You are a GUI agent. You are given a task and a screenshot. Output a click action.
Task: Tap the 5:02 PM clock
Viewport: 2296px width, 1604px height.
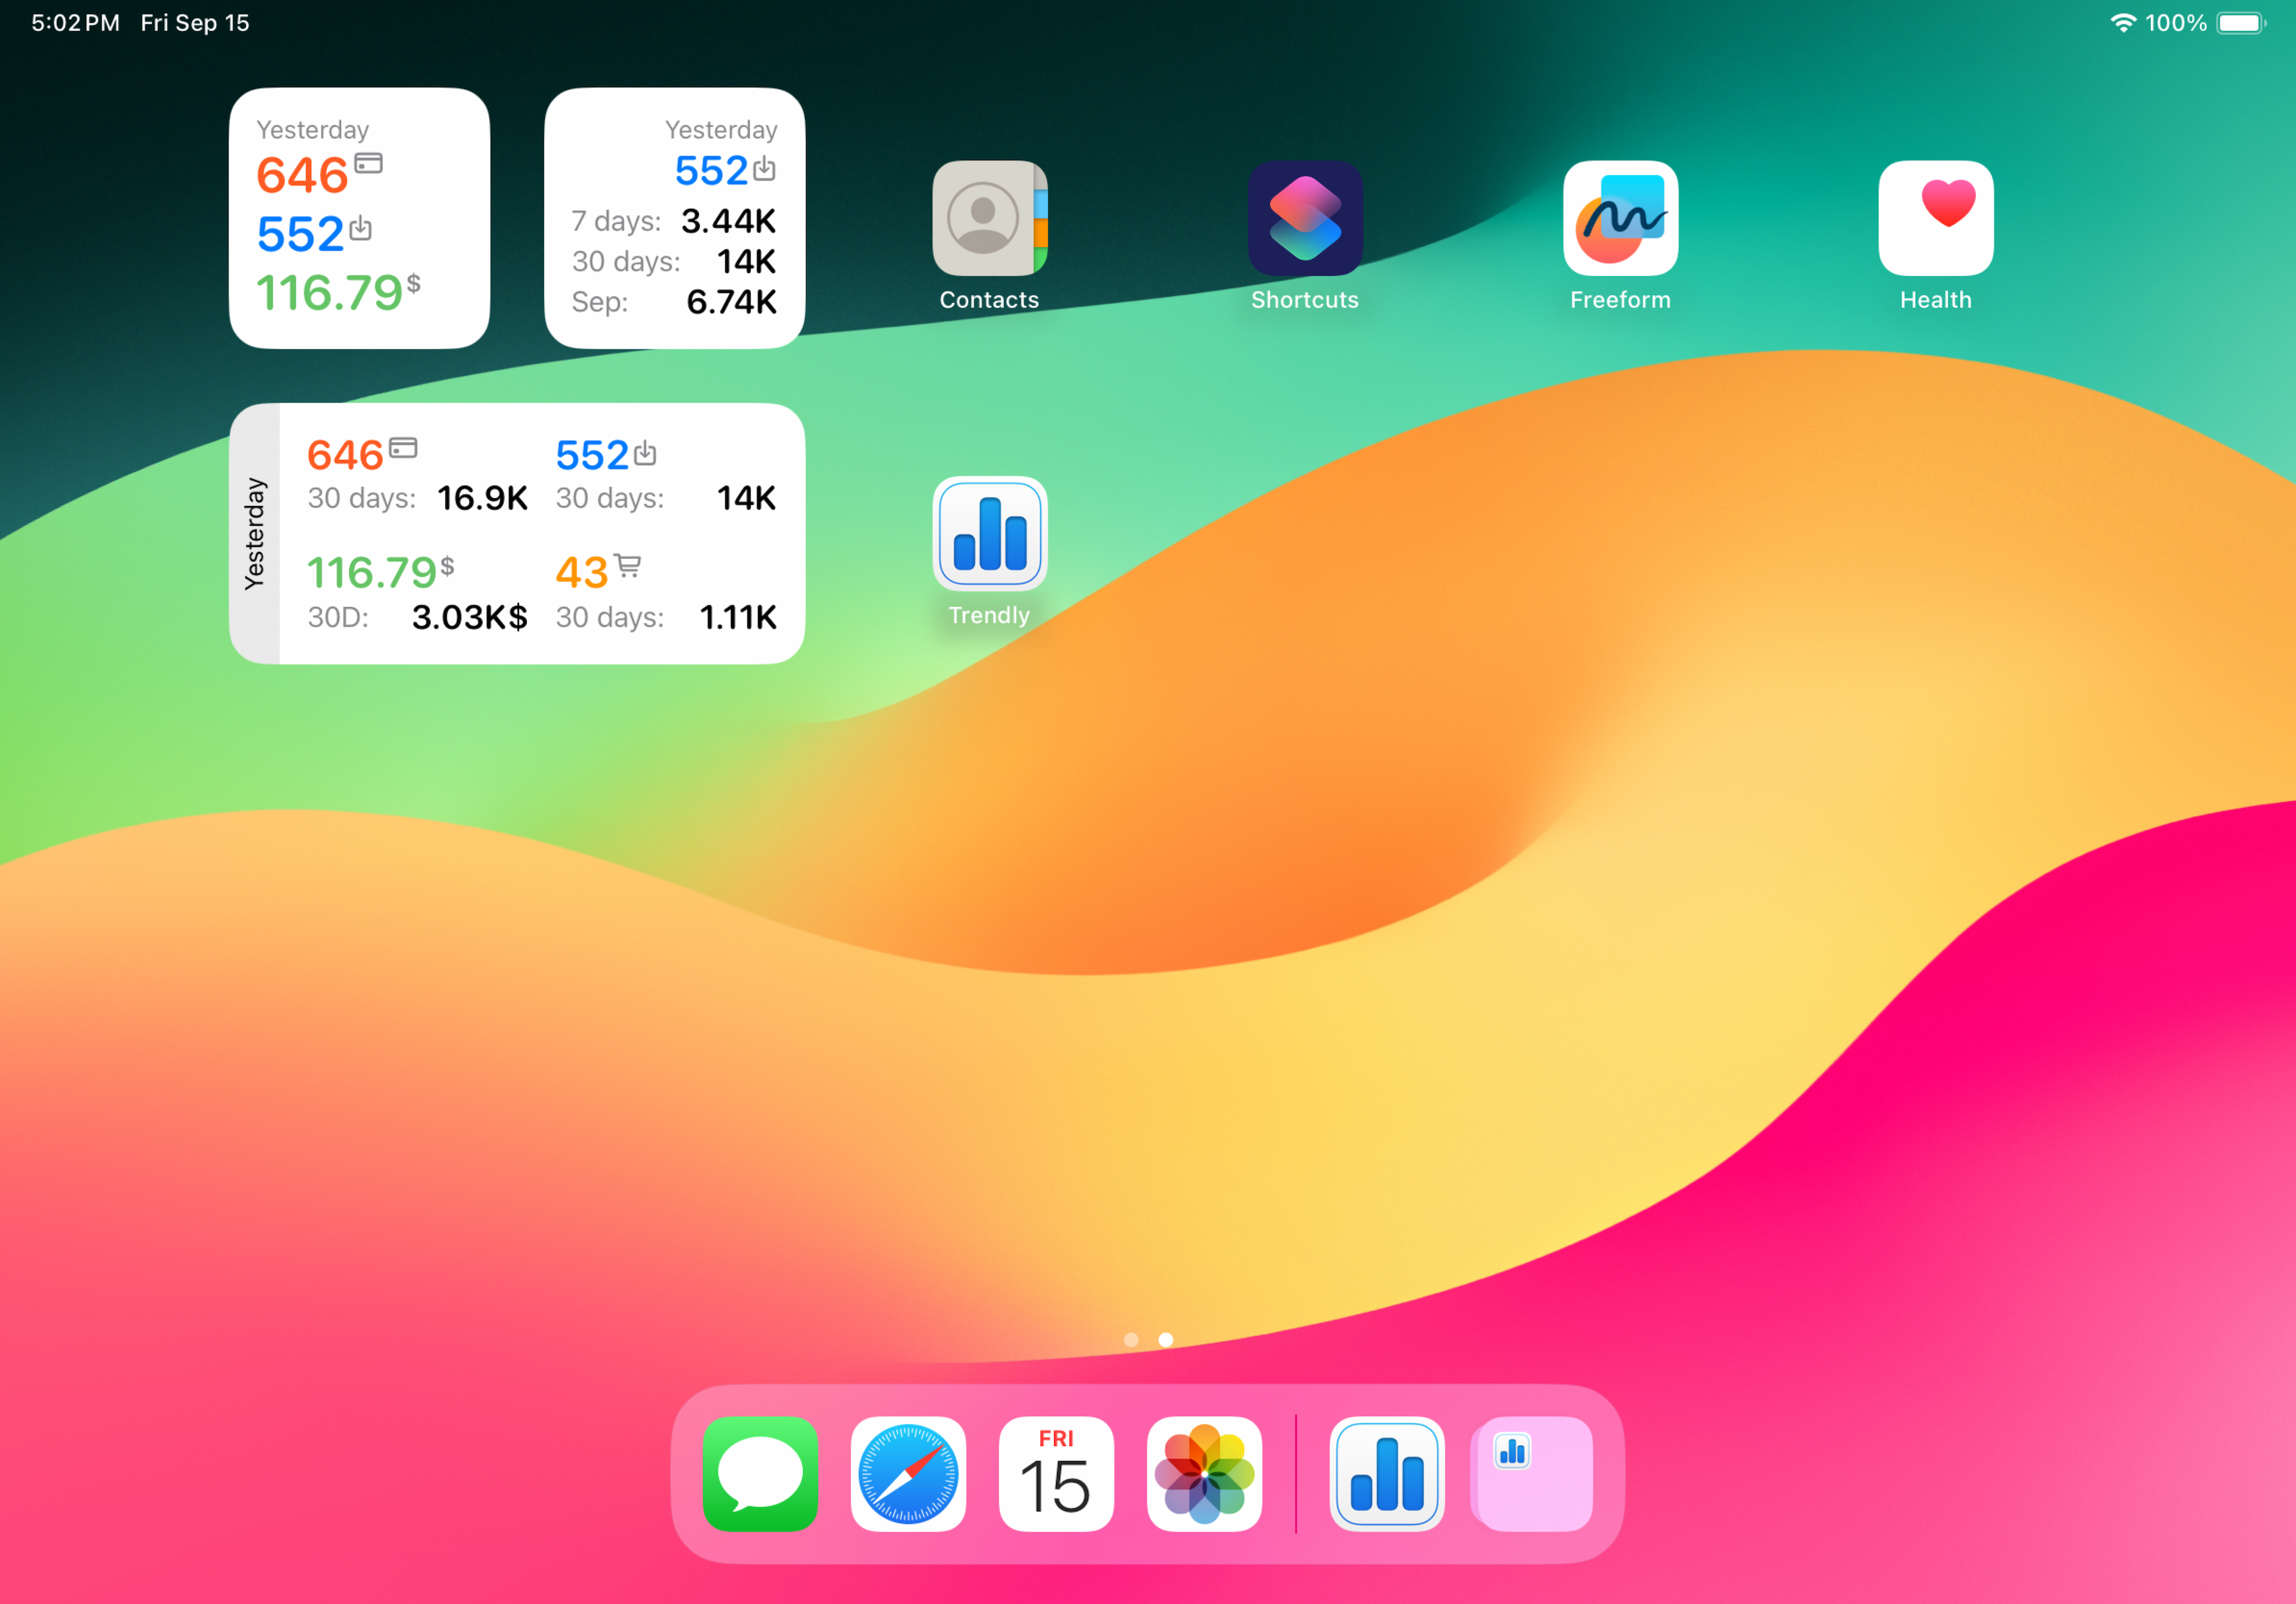[x=75, y=22]
